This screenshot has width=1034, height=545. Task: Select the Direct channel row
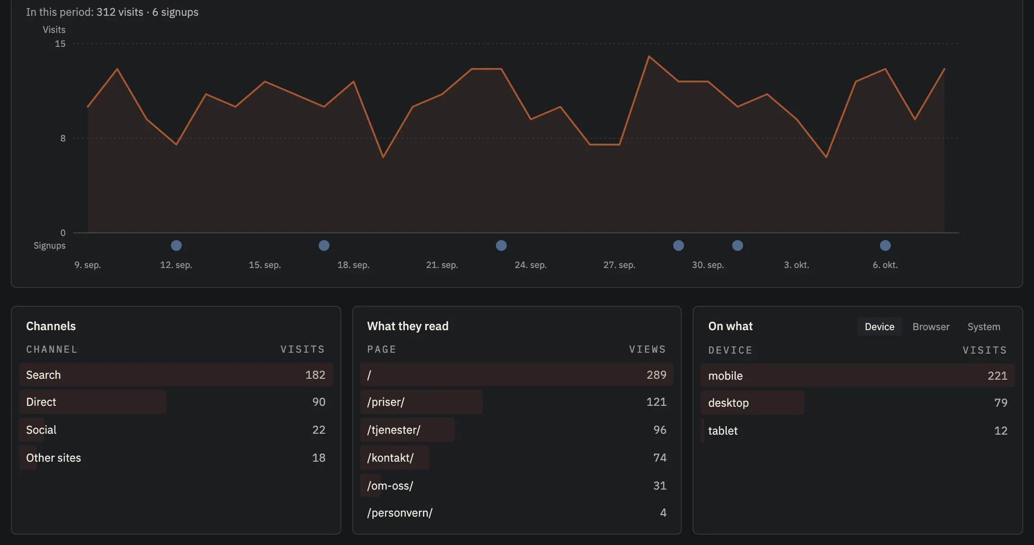[x=176, y=402]
